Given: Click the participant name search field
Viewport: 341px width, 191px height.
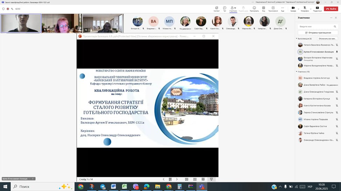Looking at the screenshot, I should [317, 26].
